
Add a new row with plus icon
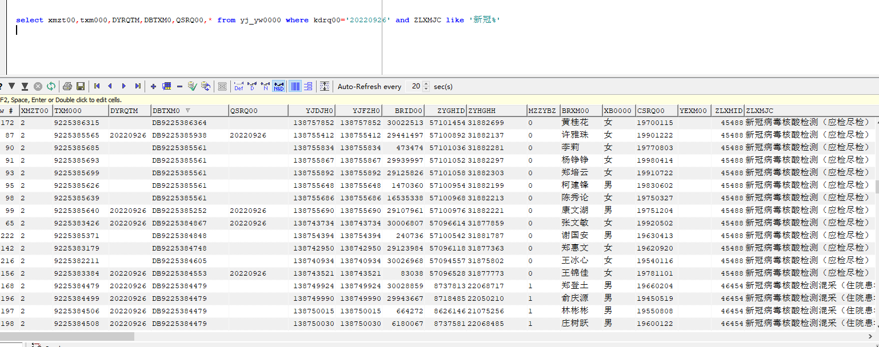(153, 86)
